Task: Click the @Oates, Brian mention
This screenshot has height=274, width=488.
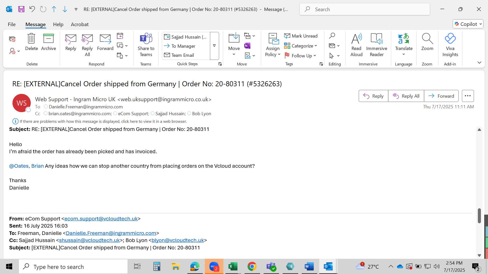Action: point(26,166)
